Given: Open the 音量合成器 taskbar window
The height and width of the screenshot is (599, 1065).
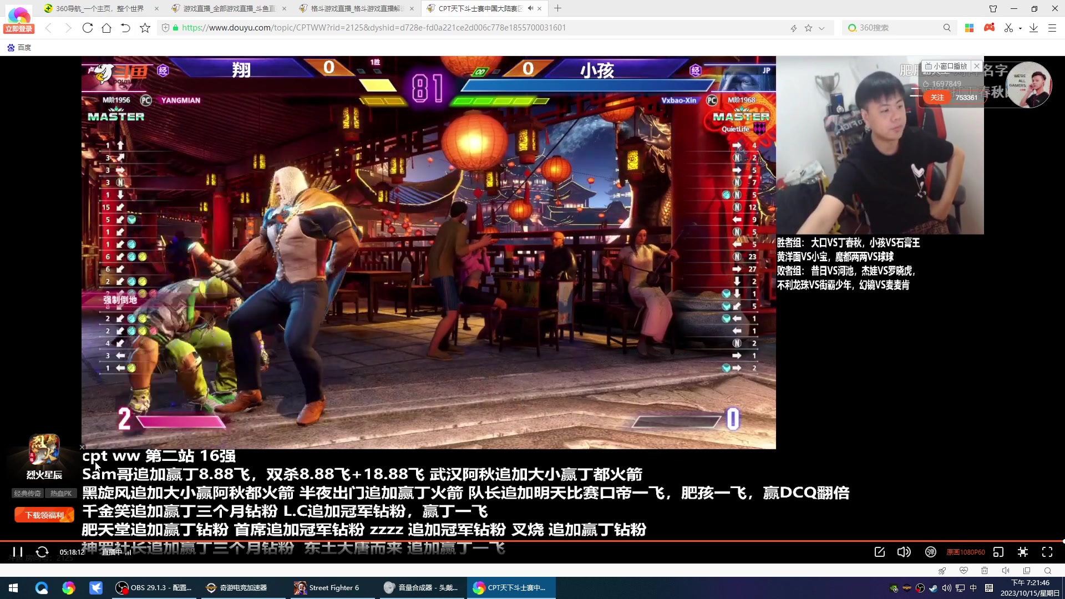Looking at the screenshot, I should [x=422, y=588].
